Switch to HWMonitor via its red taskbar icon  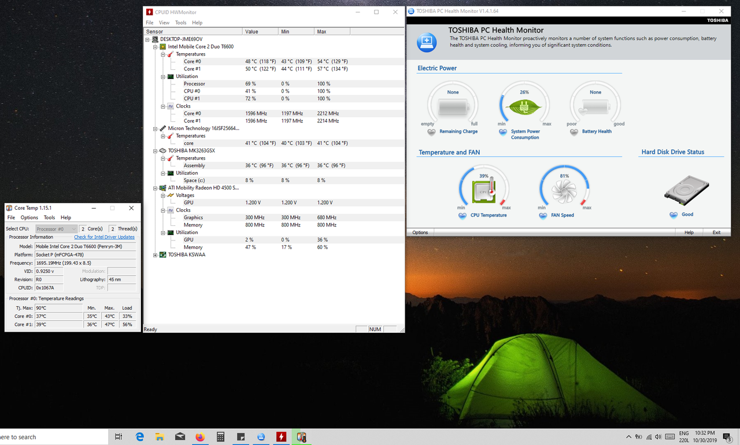[281, 437]
